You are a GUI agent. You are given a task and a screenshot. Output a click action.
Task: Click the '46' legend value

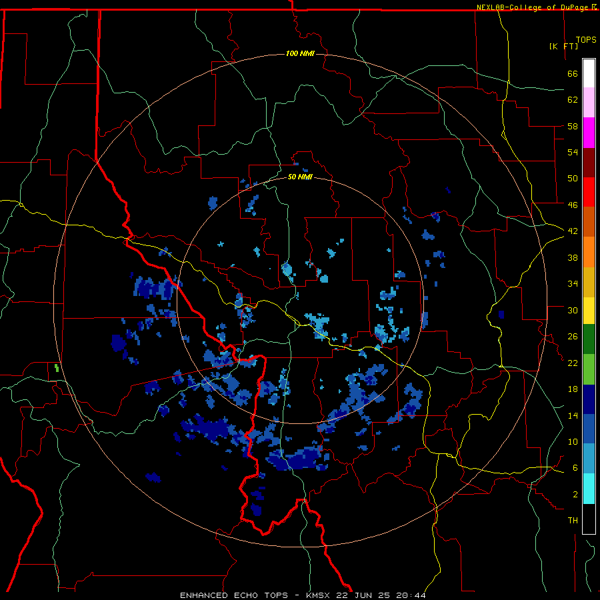click(x=573, y=205)
